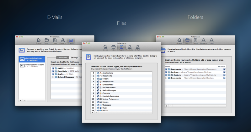Enable the Deleted Messages mailbox checkbox
The image size is (251, 132).
[53, 77]
